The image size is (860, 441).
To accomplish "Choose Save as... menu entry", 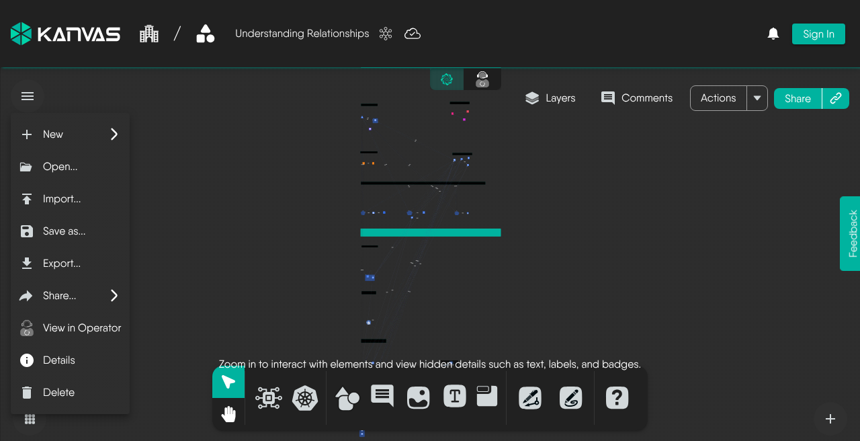I will coord(70,231).
